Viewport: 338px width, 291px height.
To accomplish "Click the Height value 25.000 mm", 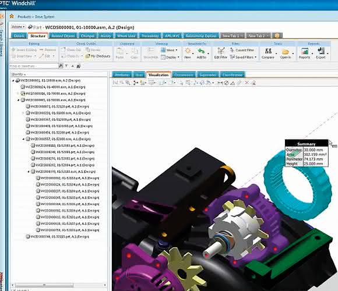I will tap(314, 164).
